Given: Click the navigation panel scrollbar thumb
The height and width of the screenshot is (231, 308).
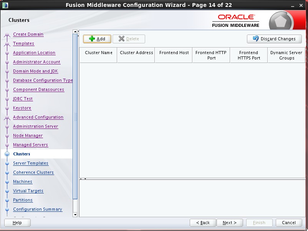Looking at the screenshot, I should point(75,117).
